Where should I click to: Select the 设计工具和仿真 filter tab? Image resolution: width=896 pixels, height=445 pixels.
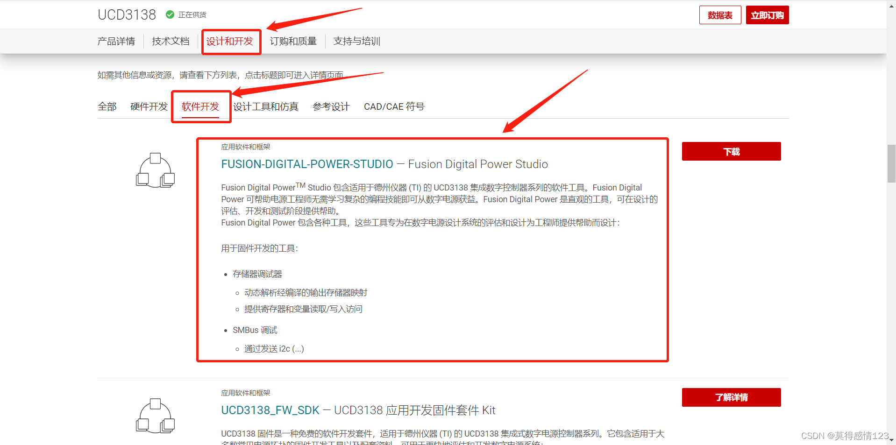tap(266, 106)
